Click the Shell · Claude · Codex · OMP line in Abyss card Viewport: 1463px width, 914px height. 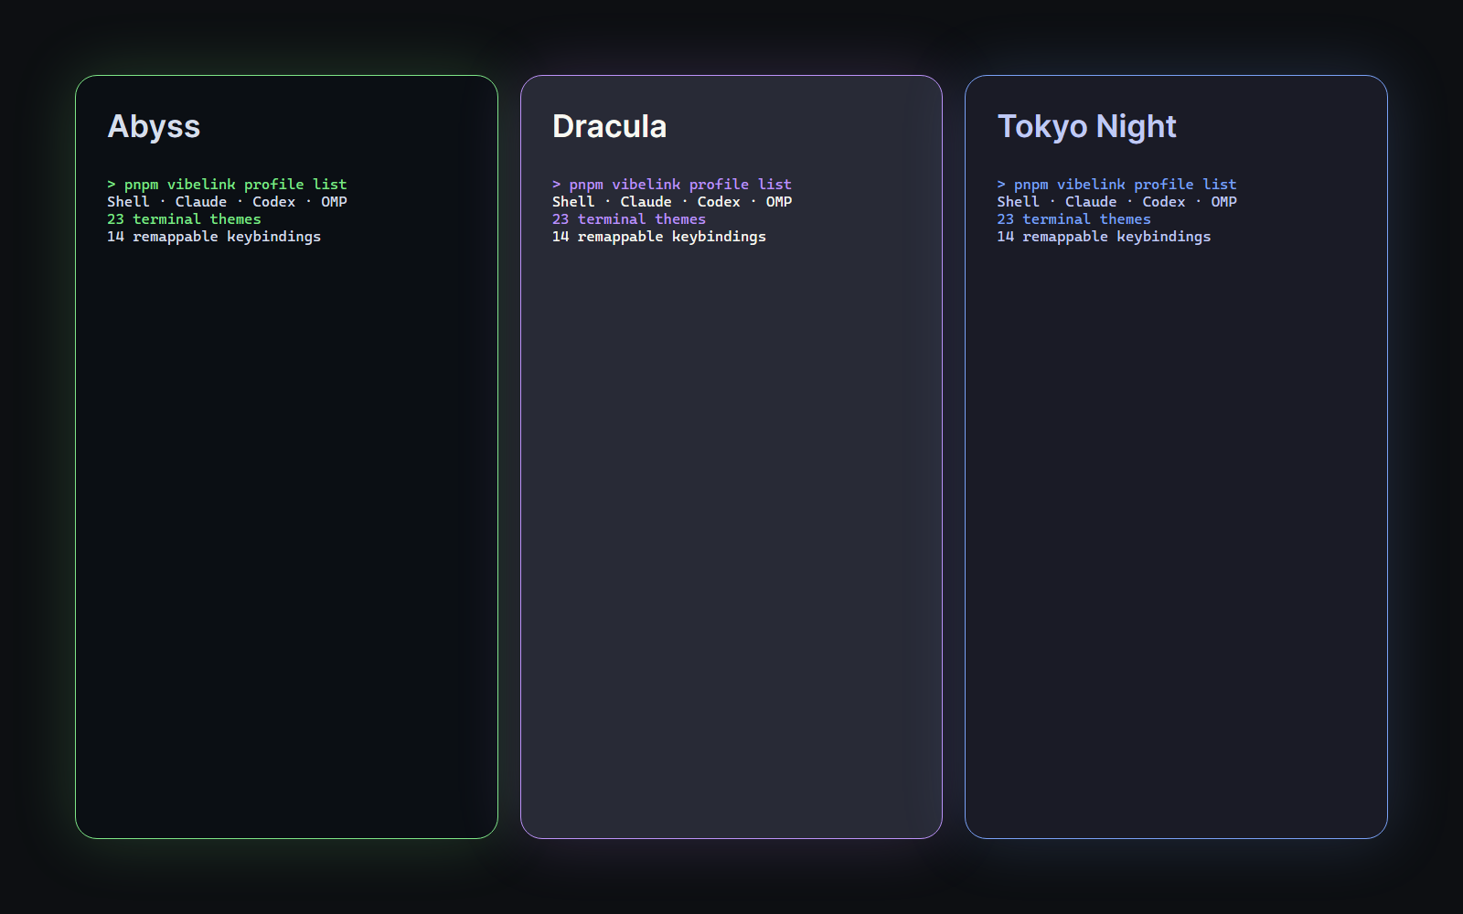227,202
